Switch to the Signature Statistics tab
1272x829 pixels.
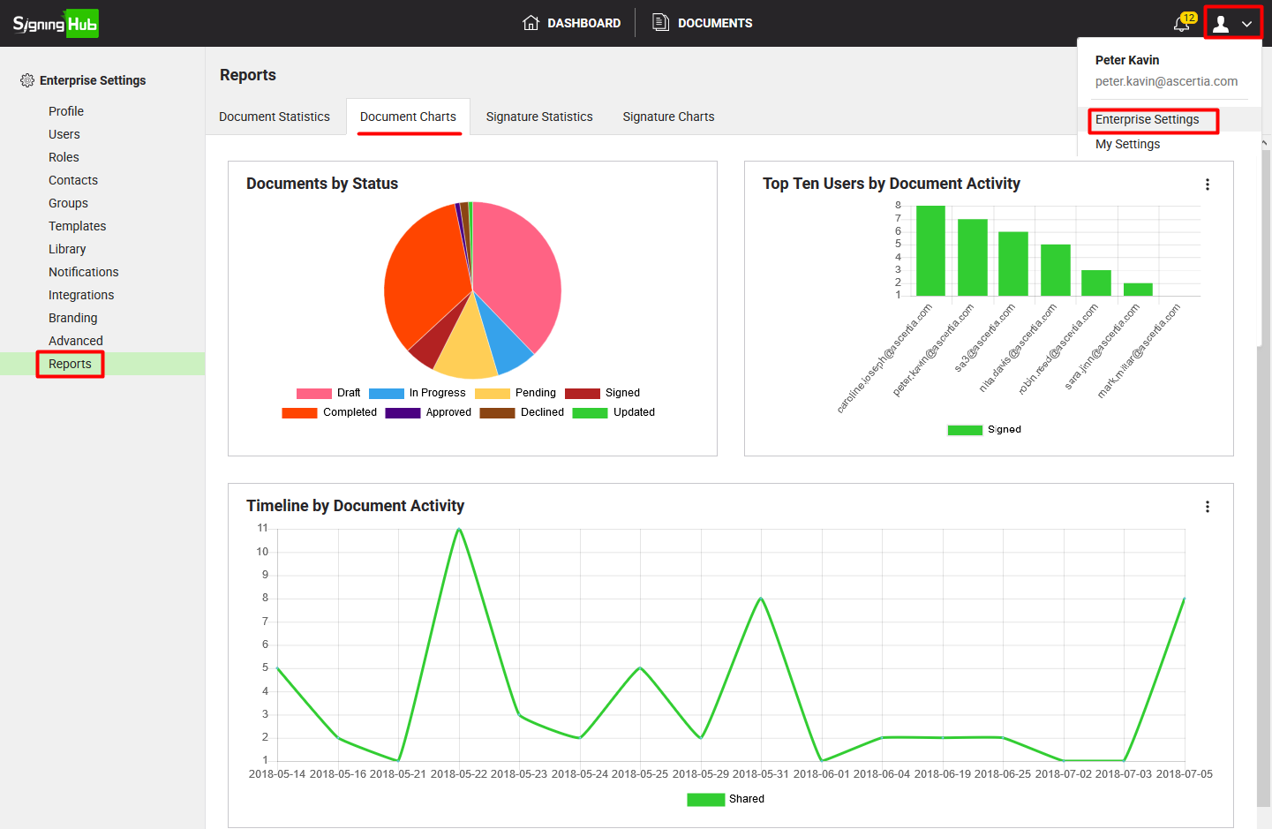pyautogui.click(x=538, y=117)
